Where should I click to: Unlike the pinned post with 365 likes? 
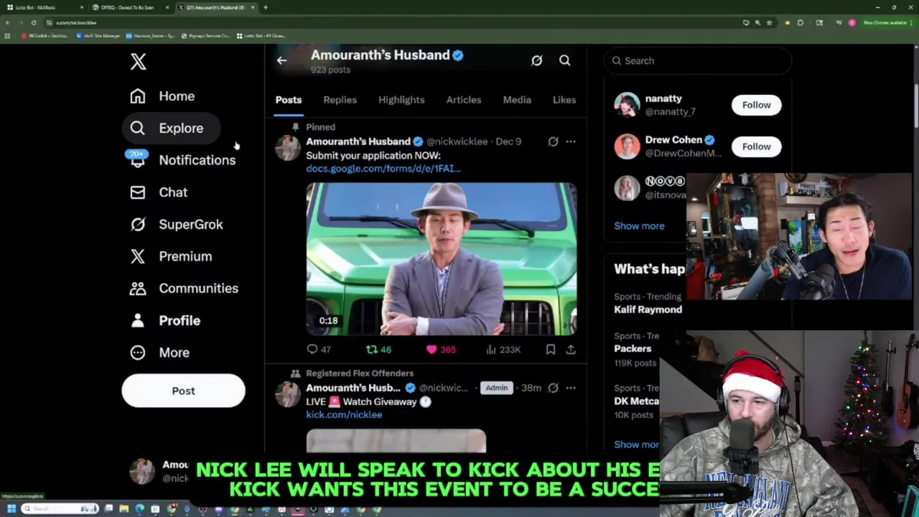(431, 350)
